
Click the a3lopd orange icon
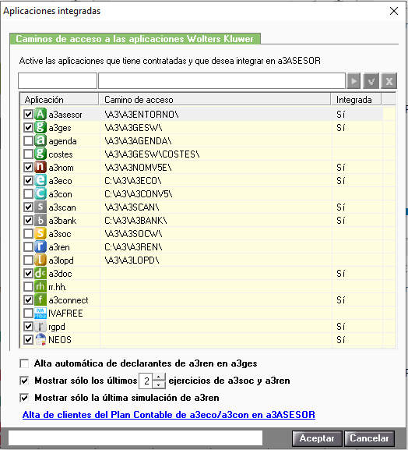coord(40,260)
